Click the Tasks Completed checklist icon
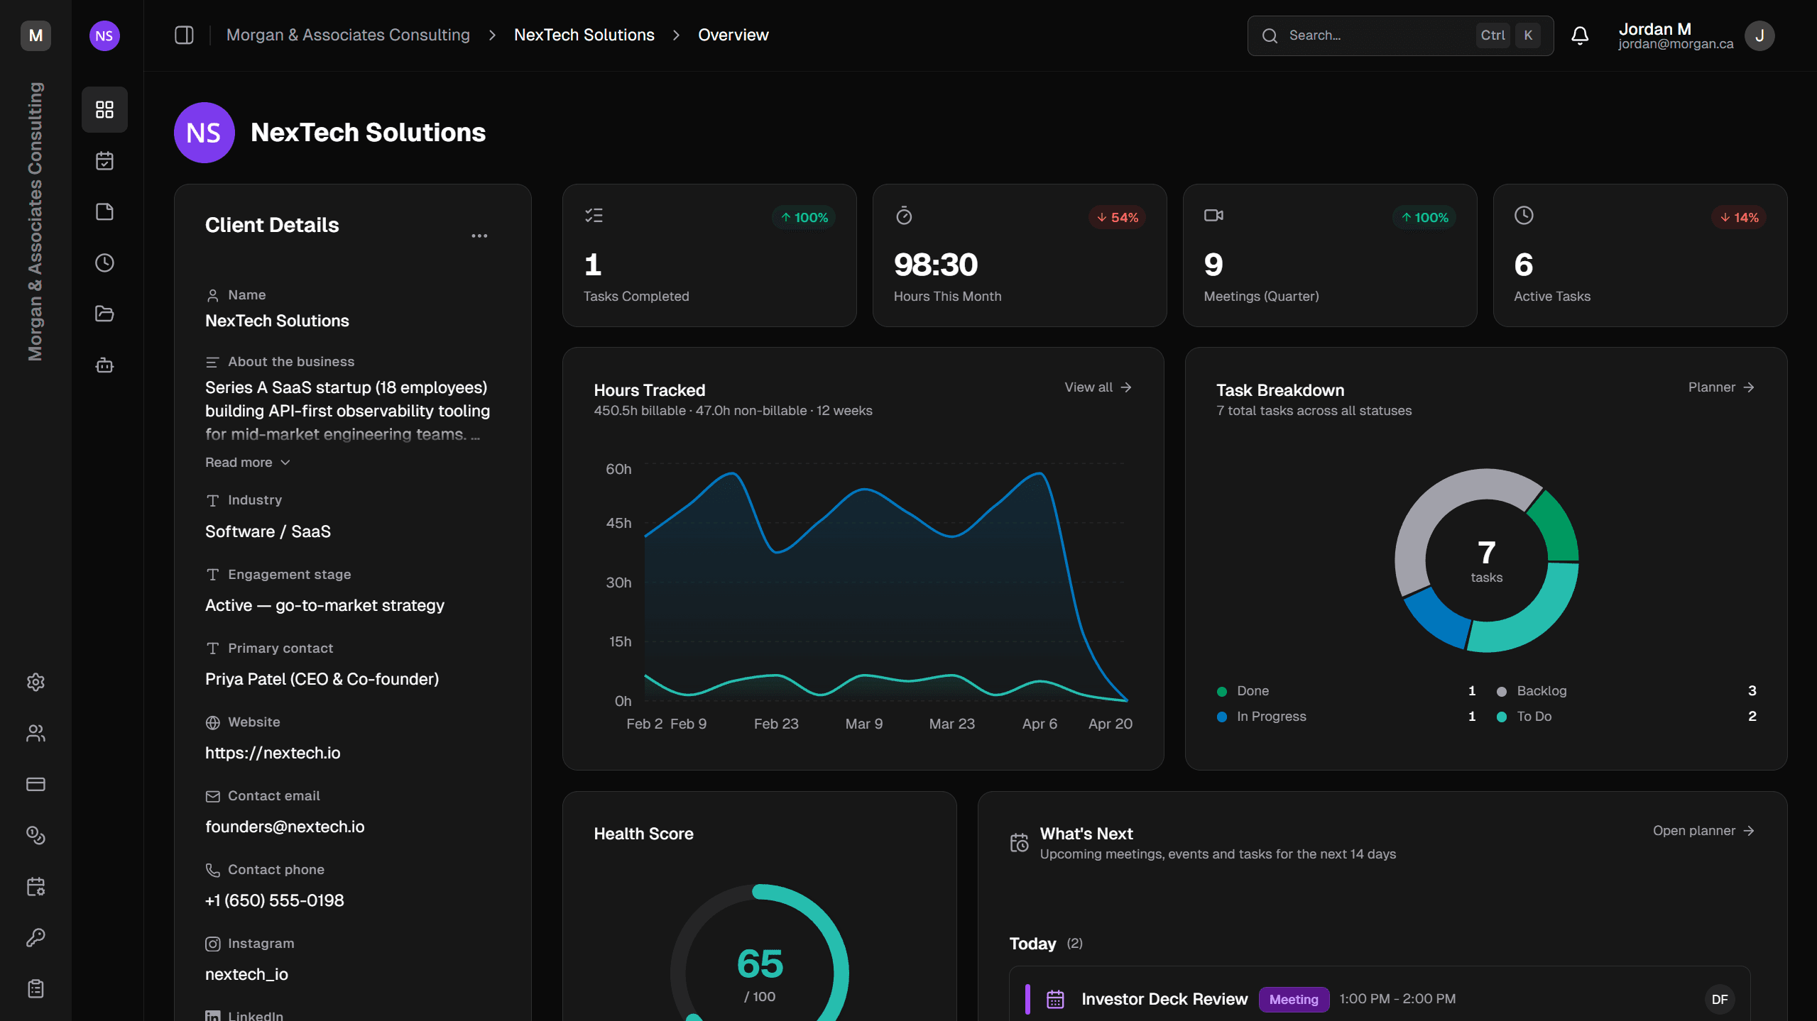Viewport: 1817px width, 1021px height. point(594,216)
